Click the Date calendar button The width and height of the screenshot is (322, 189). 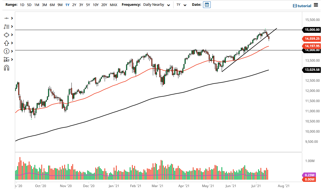click(x=207, y=4)
